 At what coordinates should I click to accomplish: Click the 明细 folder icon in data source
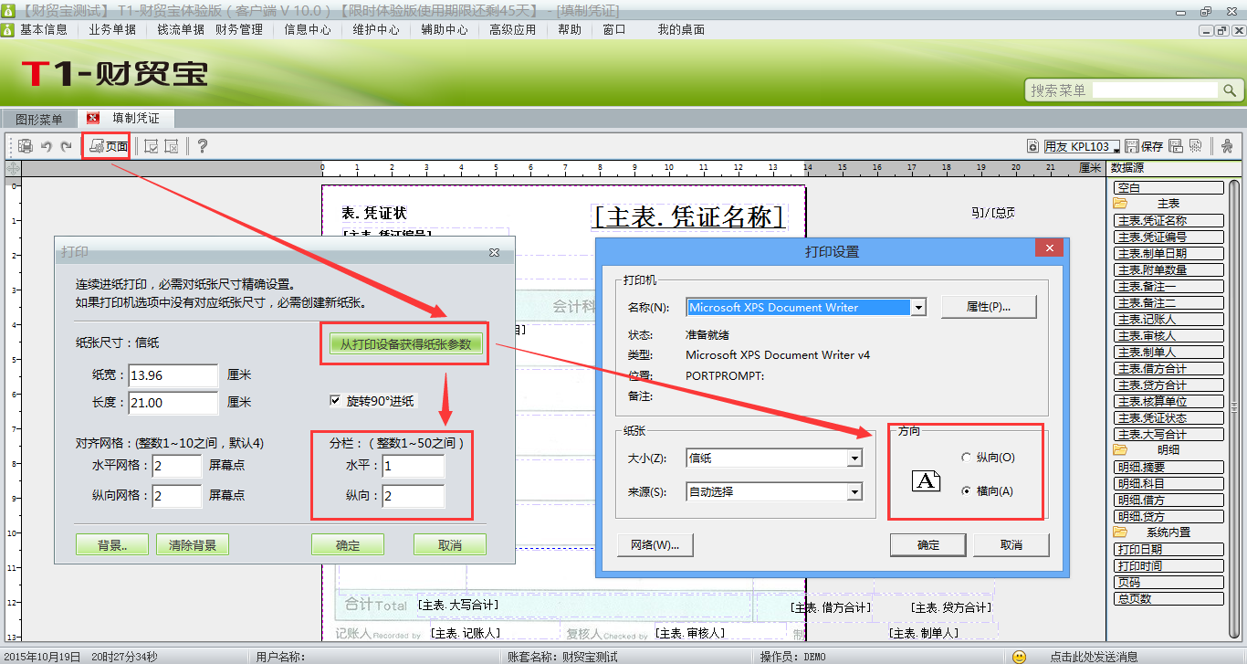coord(1120,450)
